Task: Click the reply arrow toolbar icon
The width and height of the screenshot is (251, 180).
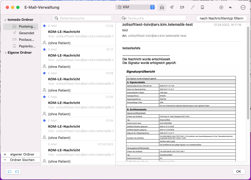Action: [x=230, y=7]
